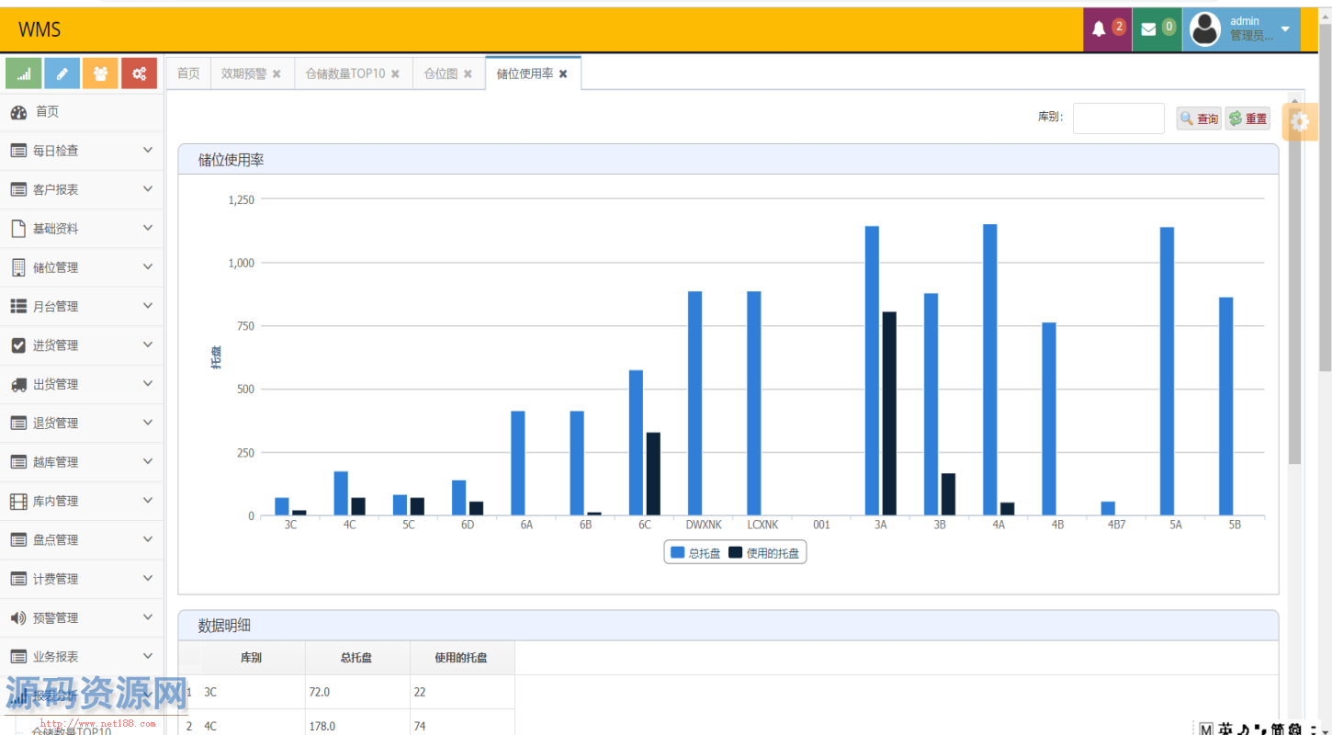Close the 效期预警 tab
Image resolution: width=1332 pixels, height=735 pixels.
[277, 74]
